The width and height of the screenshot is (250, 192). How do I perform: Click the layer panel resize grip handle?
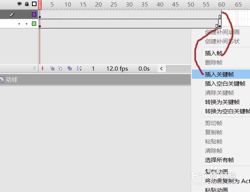click(x=35, y=69)
